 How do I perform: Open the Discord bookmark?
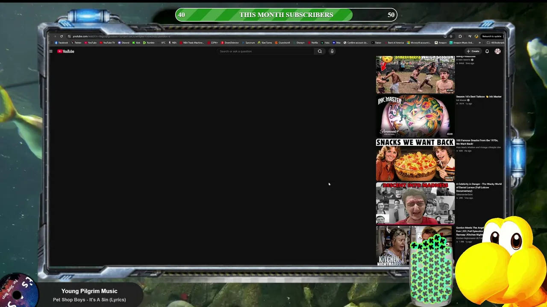124,43
